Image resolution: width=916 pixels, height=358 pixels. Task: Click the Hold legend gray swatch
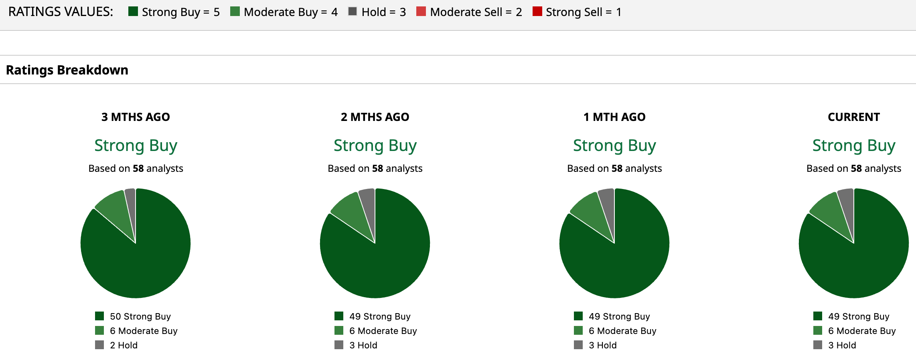(x=353, y=11)
